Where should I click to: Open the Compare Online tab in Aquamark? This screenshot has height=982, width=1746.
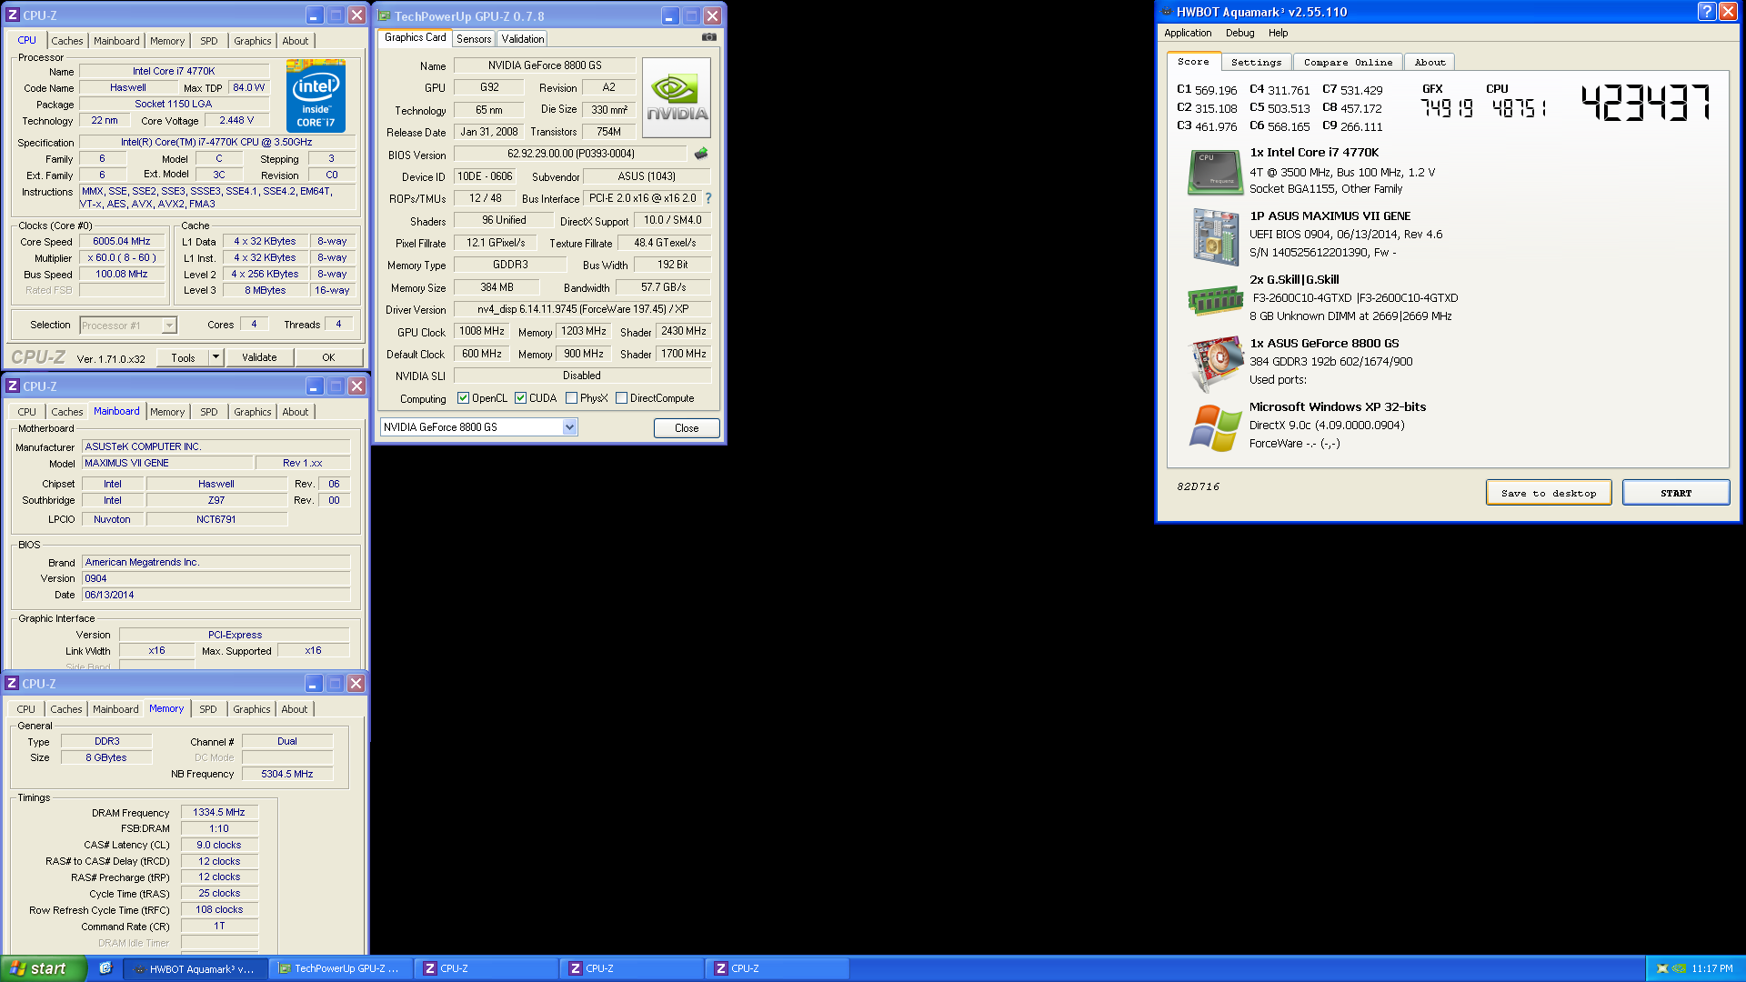[1348, 62]
